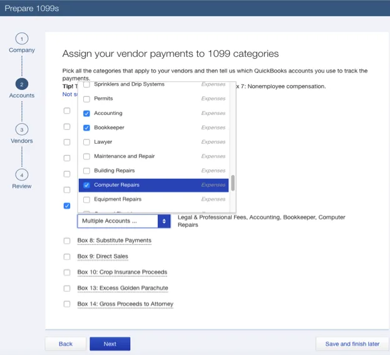Select the step 3 Vendors circle

click(21, 130)
